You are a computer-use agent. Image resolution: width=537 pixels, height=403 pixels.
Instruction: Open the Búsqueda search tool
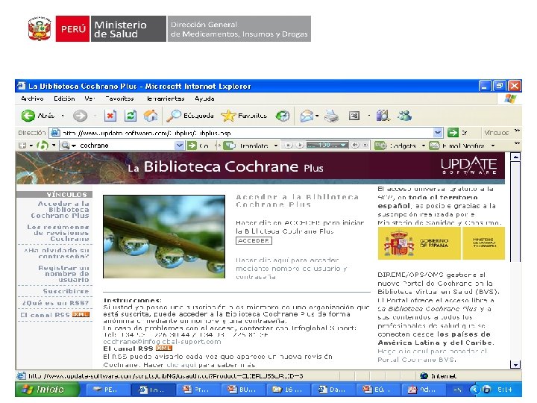coord(190,116)
